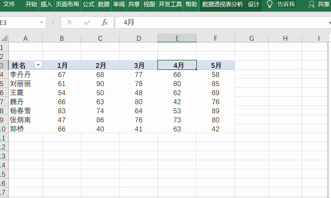Click 郑桥's 3月 value 41
This screenshot has width=331, height=198.
click(x=139, y=129)
